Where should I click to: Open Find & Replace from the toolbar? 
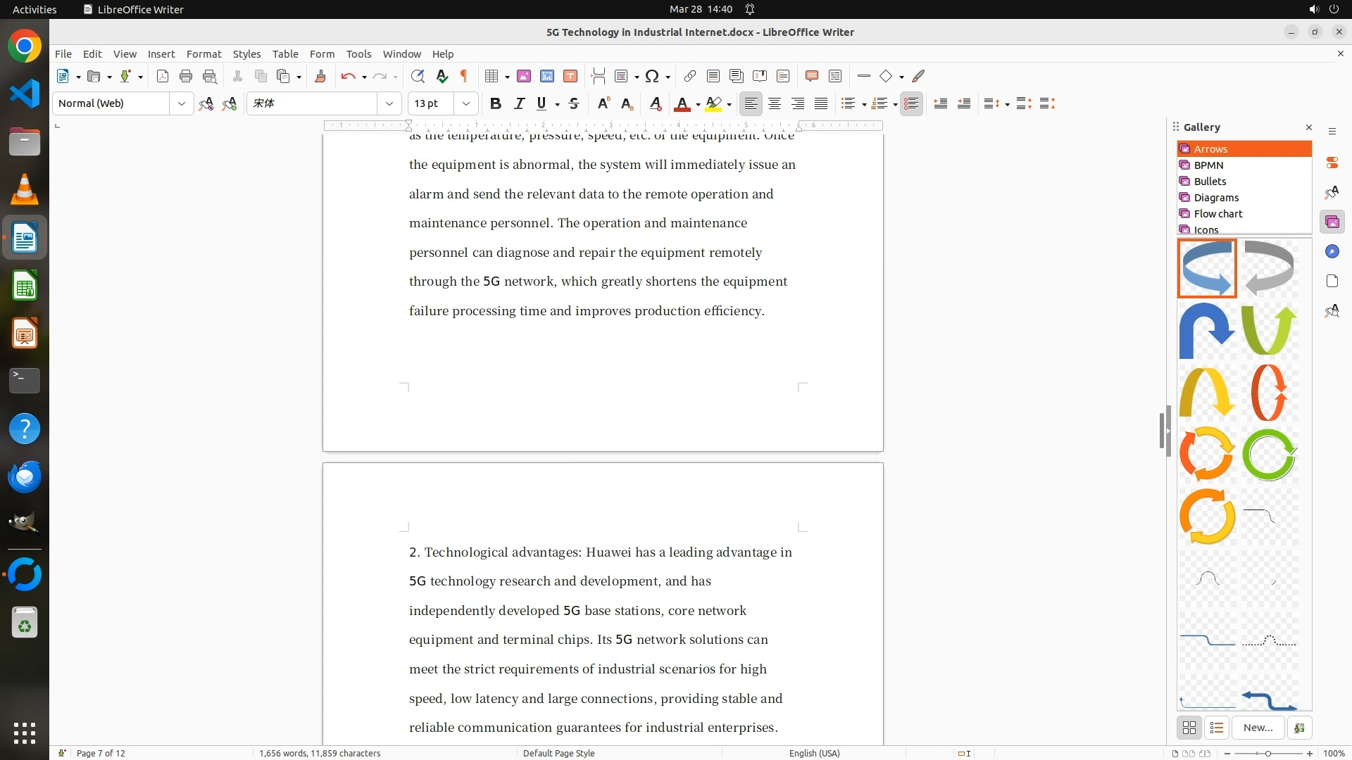pyautogui.click(x=418, y=77)
